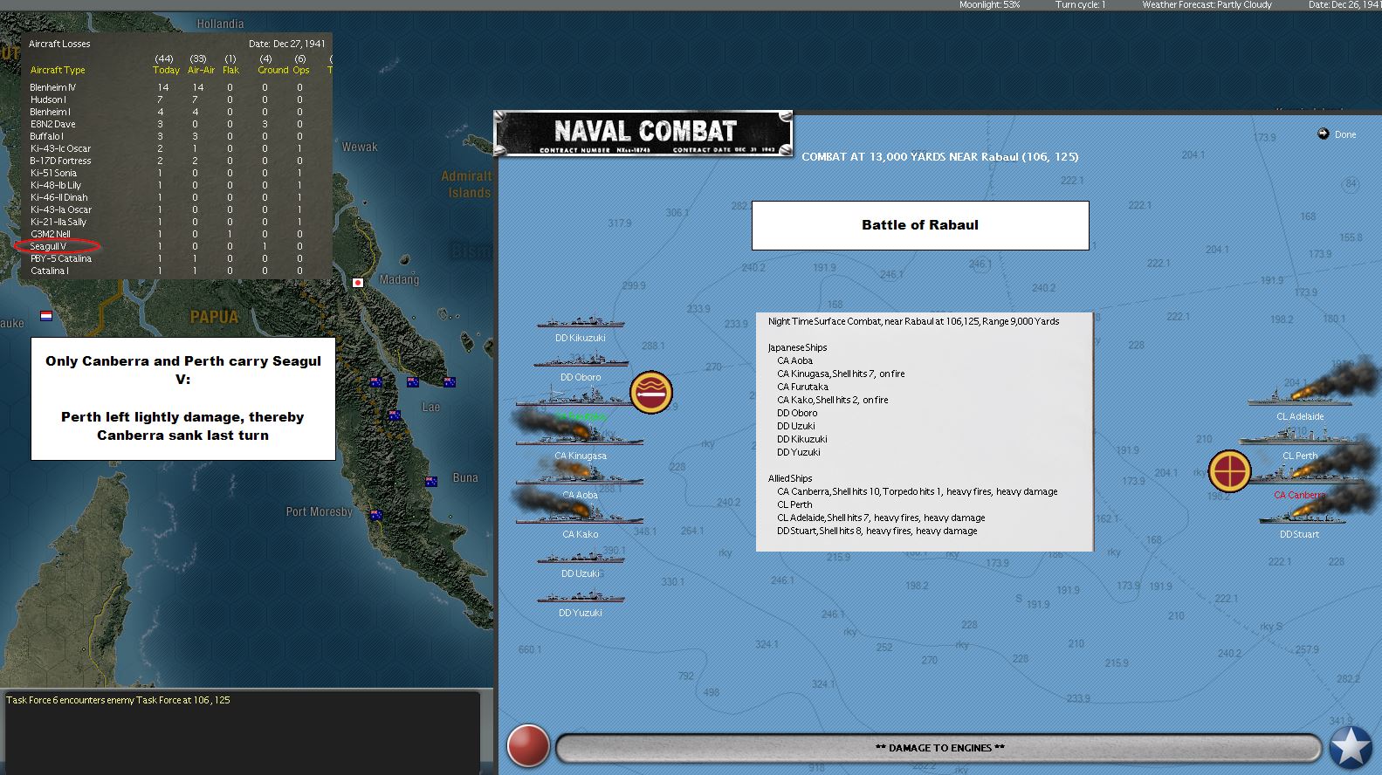Click the Done arrow icon in Naval Combat
This screenshot has height=775, width=1382.
1324,134
